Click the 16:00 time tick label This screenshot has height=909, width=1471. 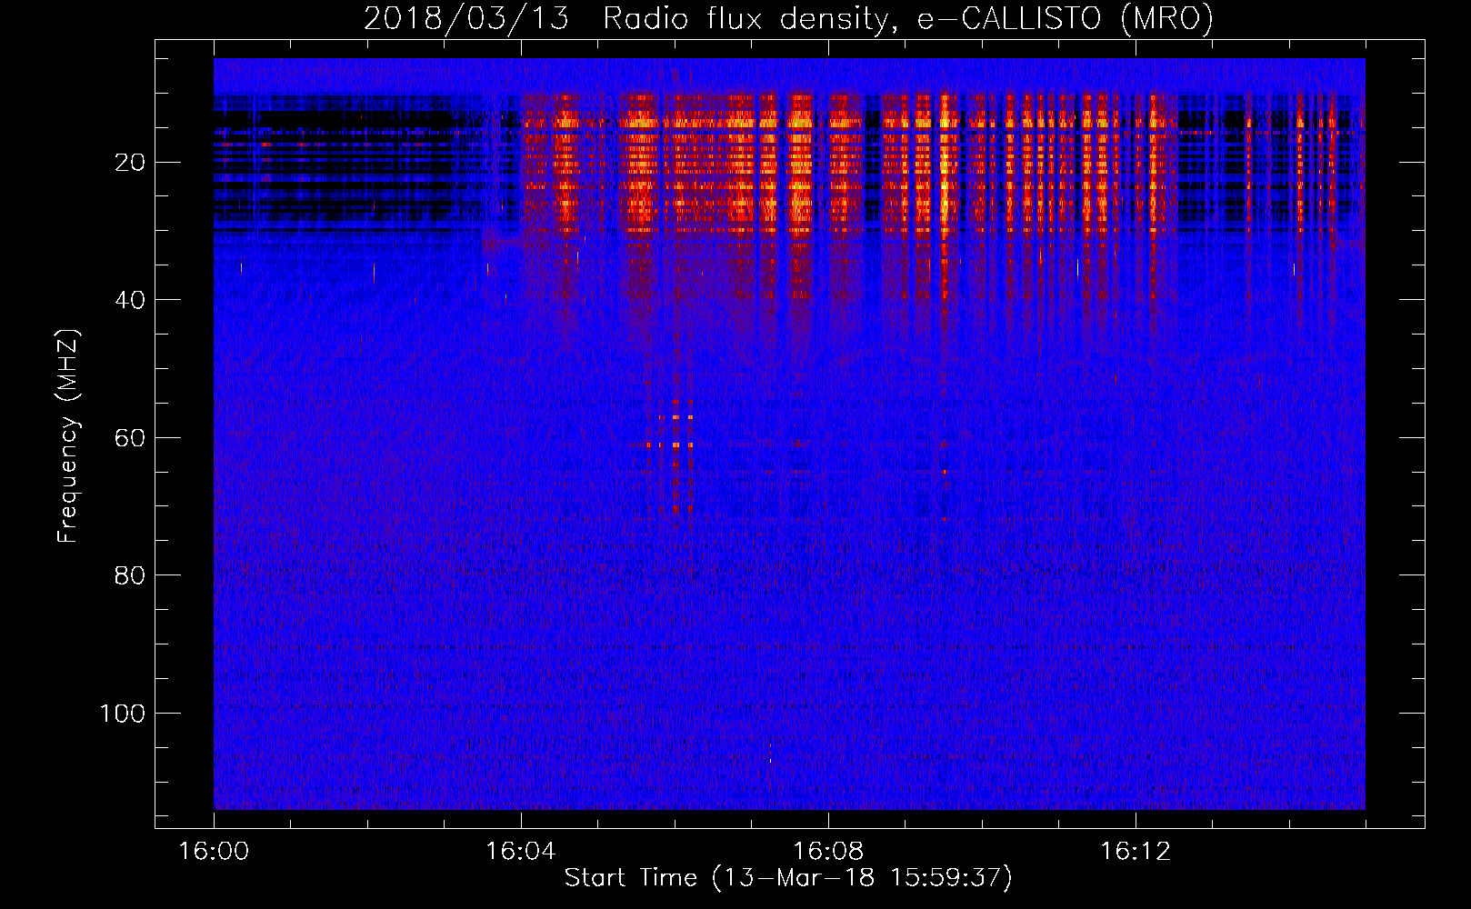click(x=214, y=852)
